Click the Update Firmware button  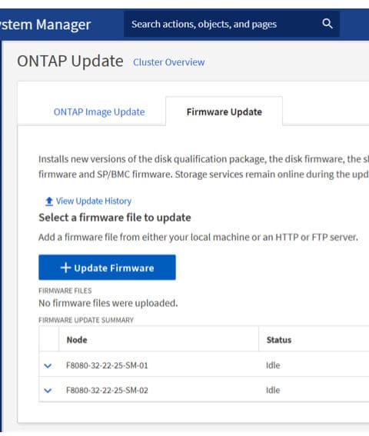(x=107, y=268)
